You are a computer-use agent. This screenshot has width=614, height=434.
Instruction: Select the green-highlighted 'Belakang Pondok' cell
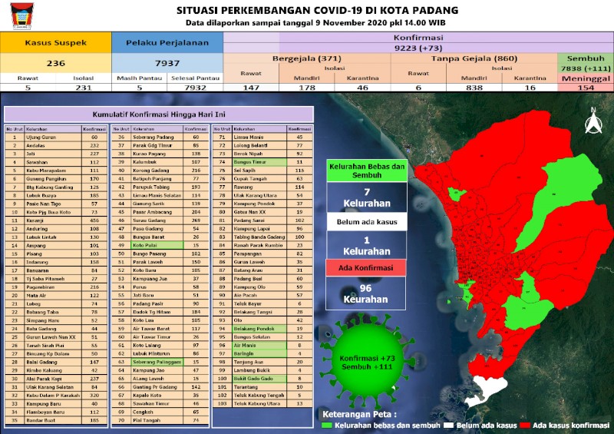click(x=259, y=329)
